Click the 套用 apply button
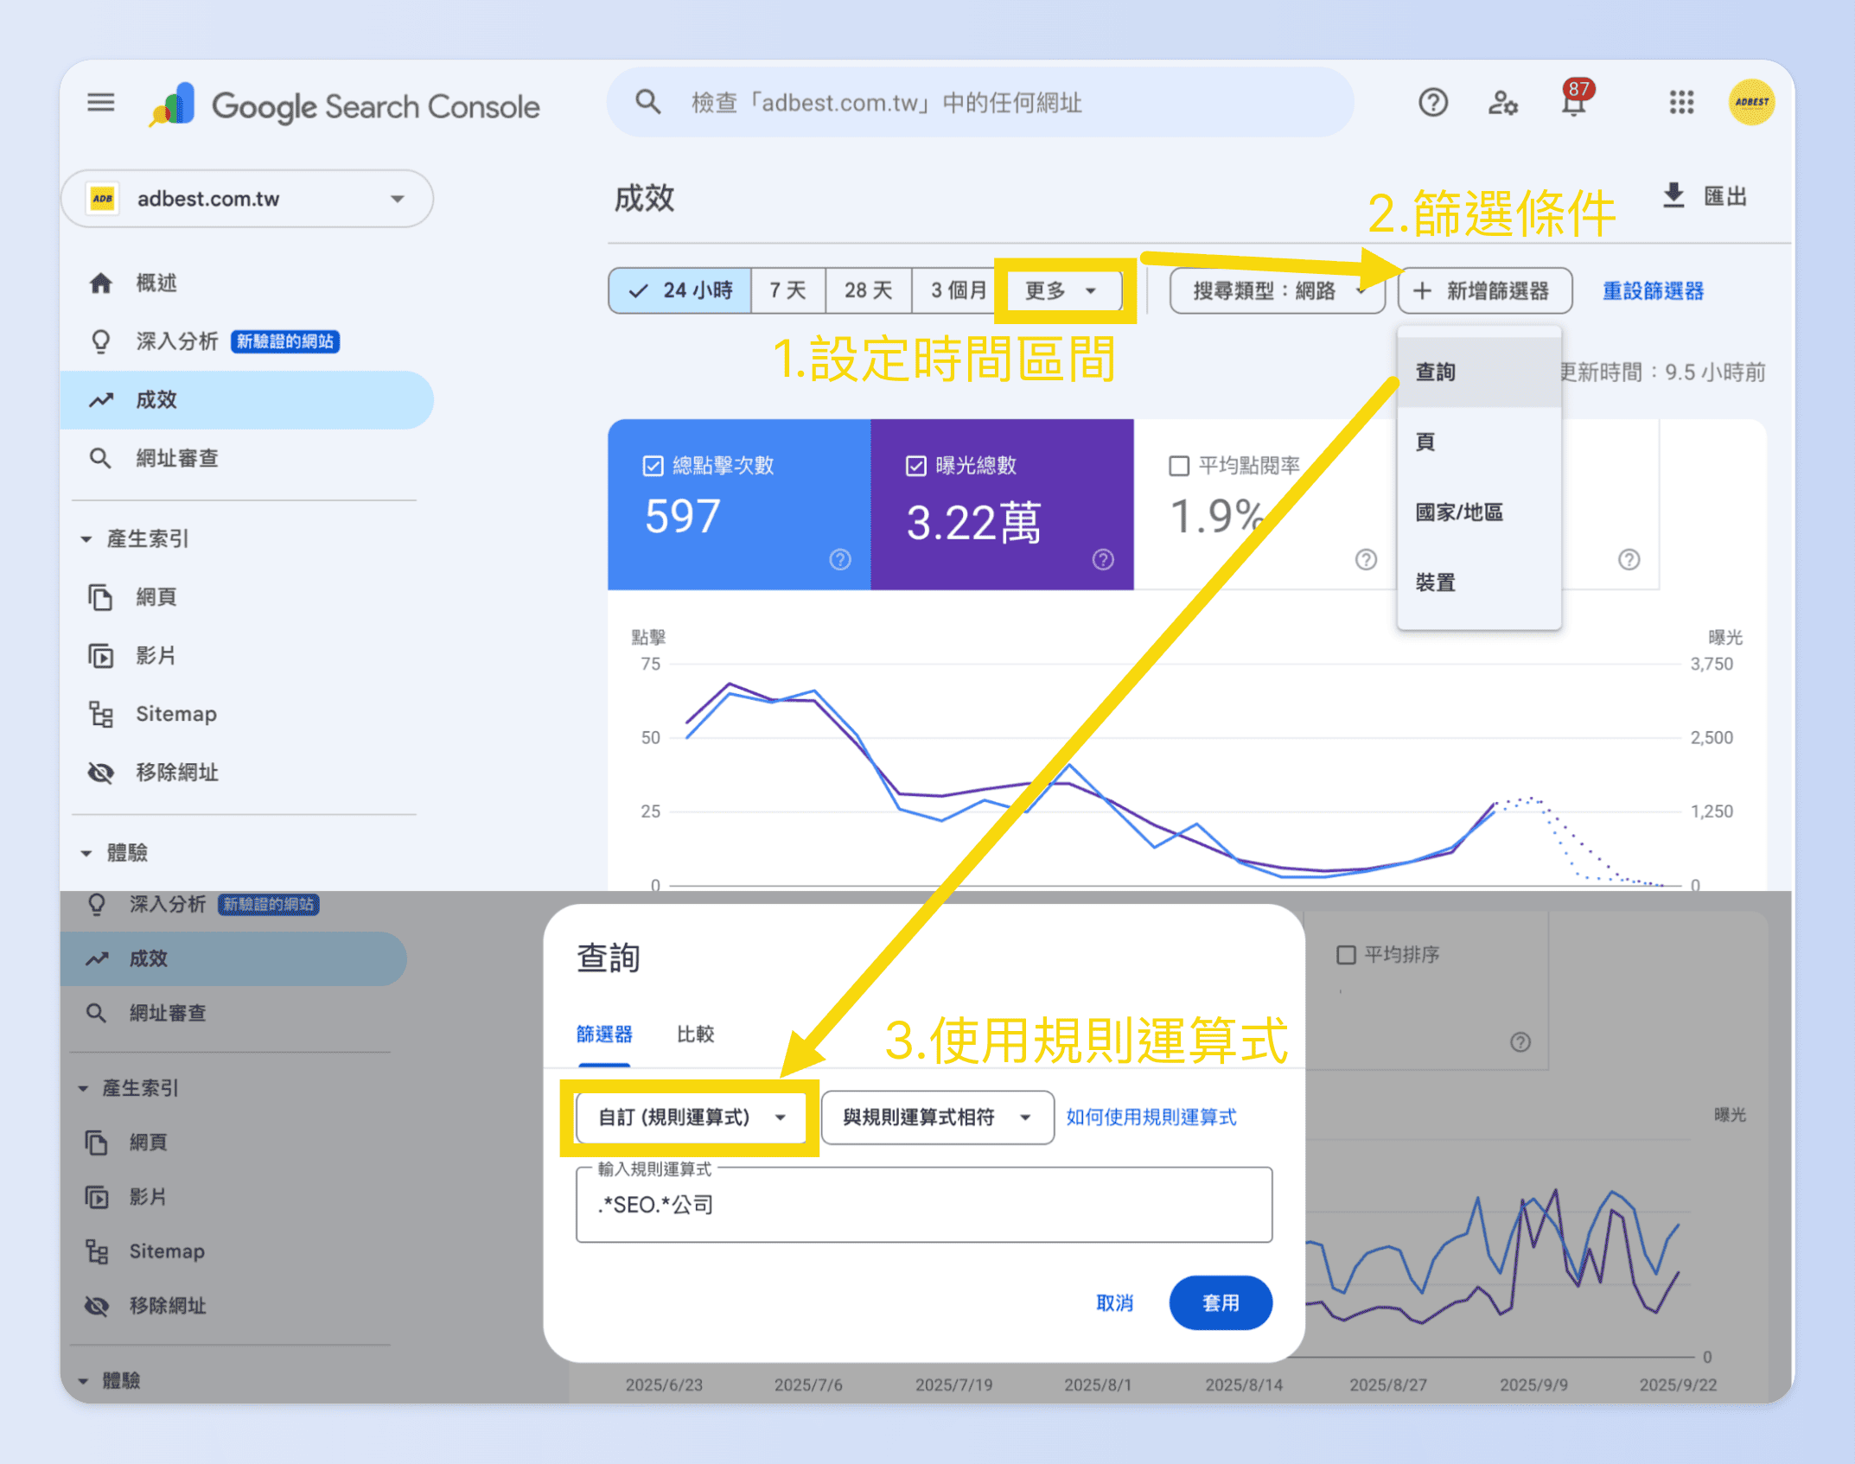 pos(1220,1302)
